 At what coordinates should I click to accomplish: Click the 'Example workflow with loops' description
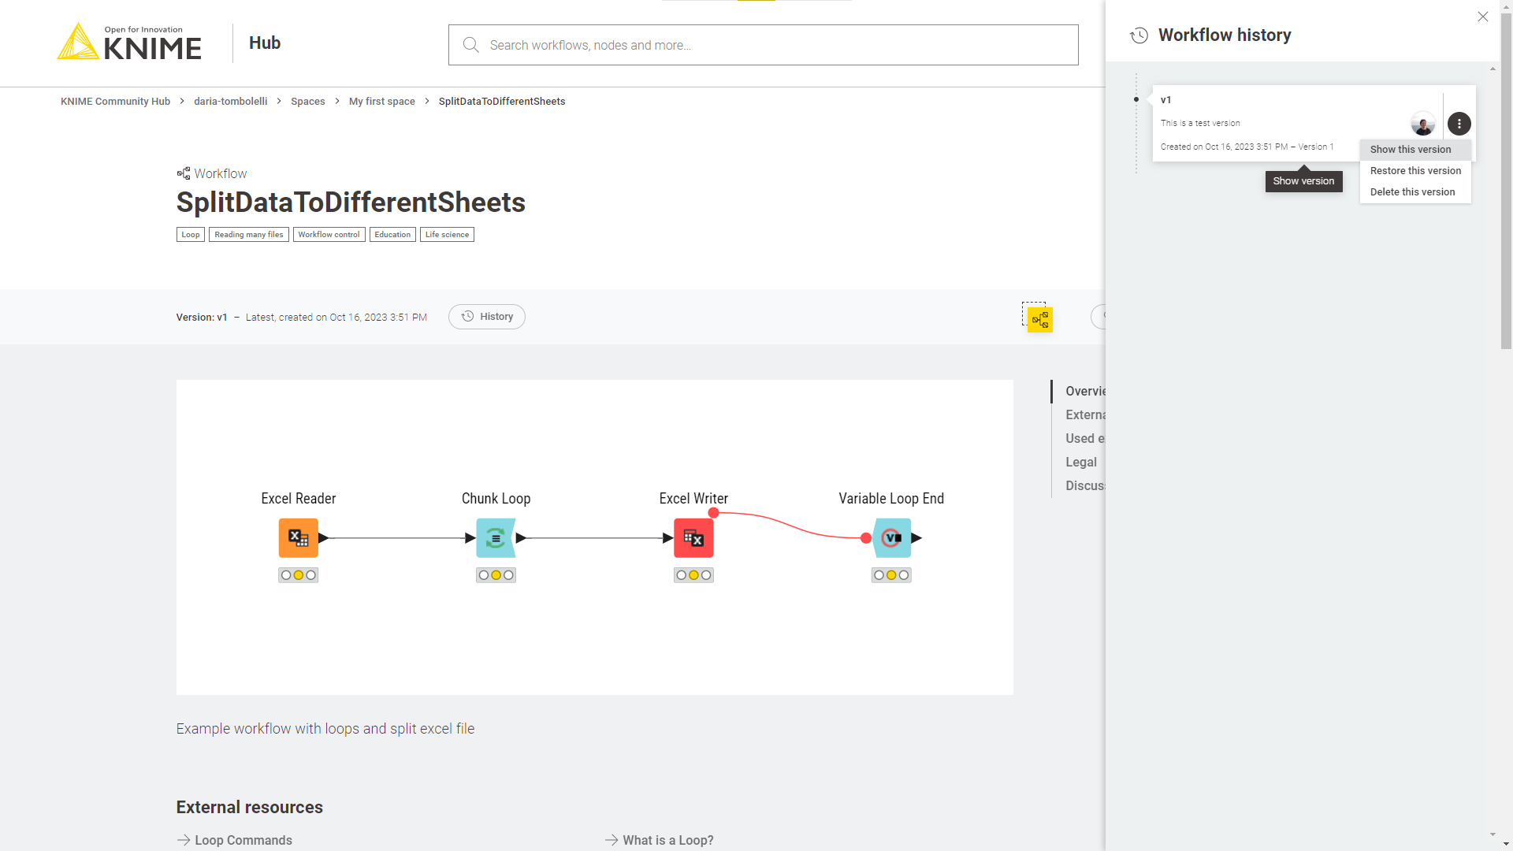[325, 729]
